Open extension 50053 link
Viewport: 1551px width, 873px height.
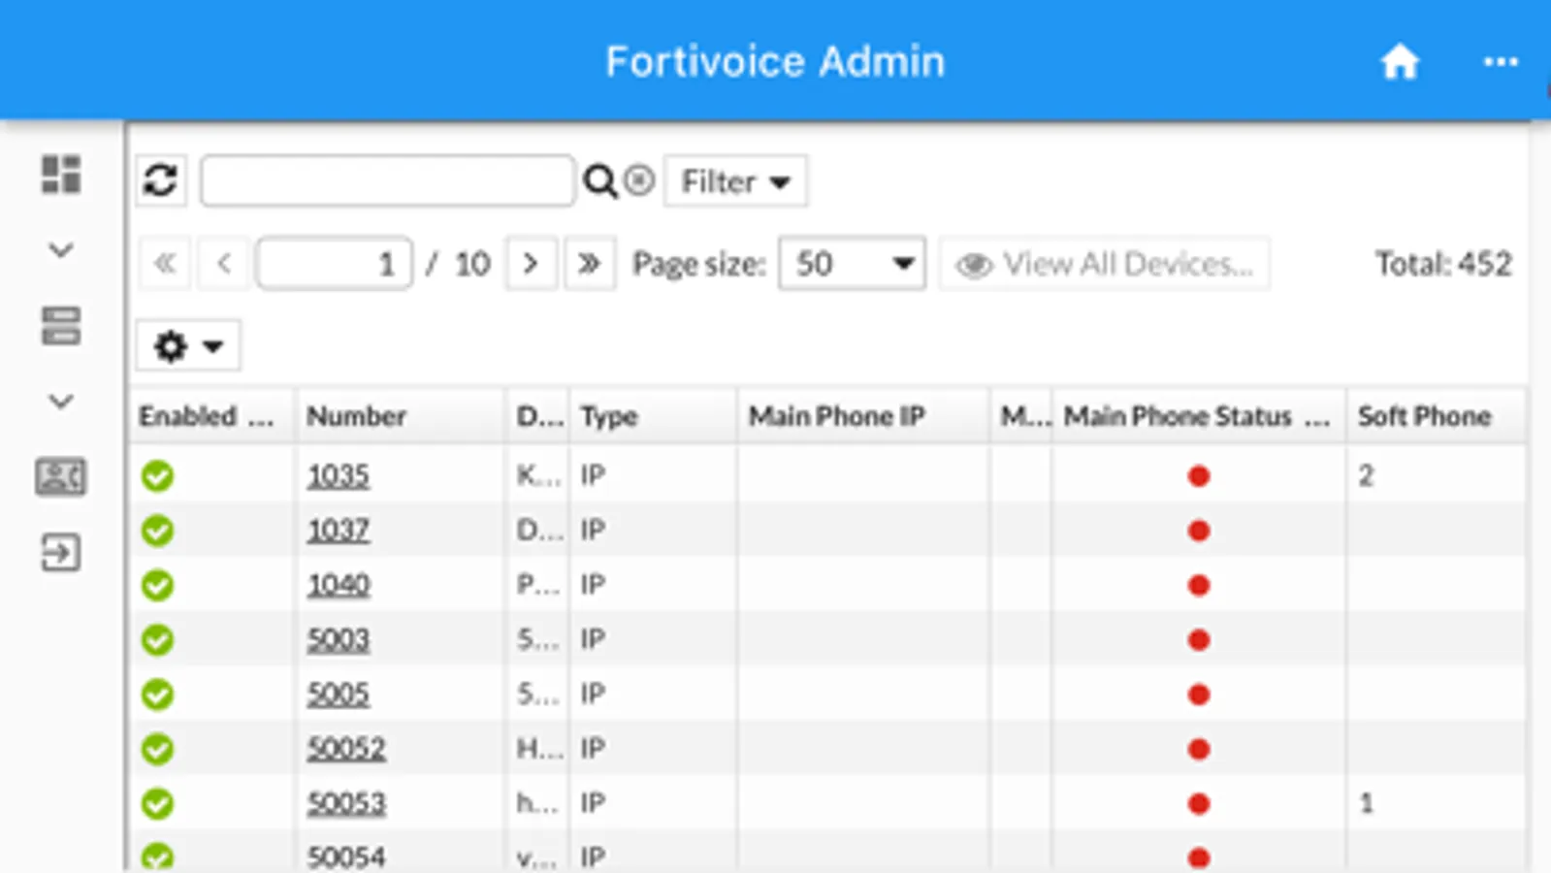point(346,803)
